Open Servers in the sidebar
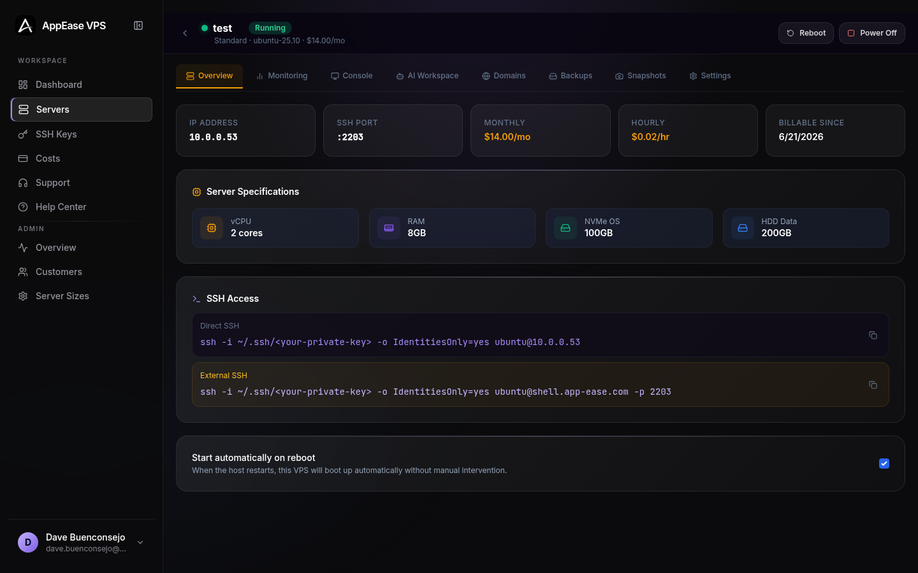 pos(82,110)
